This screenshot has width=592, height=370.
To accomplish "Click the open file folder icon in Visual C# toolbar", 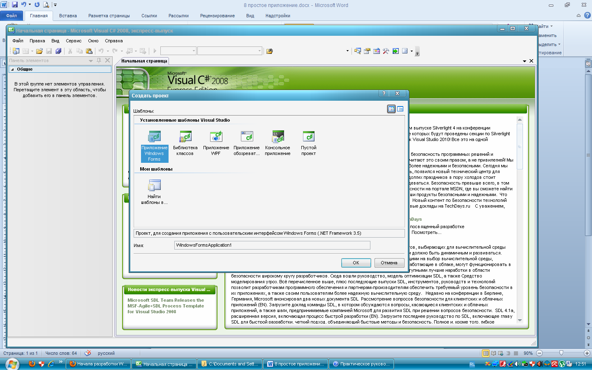I will pyautogui.click(x=39, y=51).
